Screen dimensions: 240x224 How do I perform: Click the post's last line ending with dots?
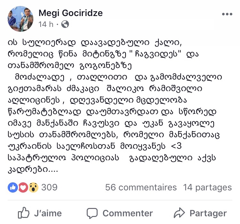tap(33, 169)
